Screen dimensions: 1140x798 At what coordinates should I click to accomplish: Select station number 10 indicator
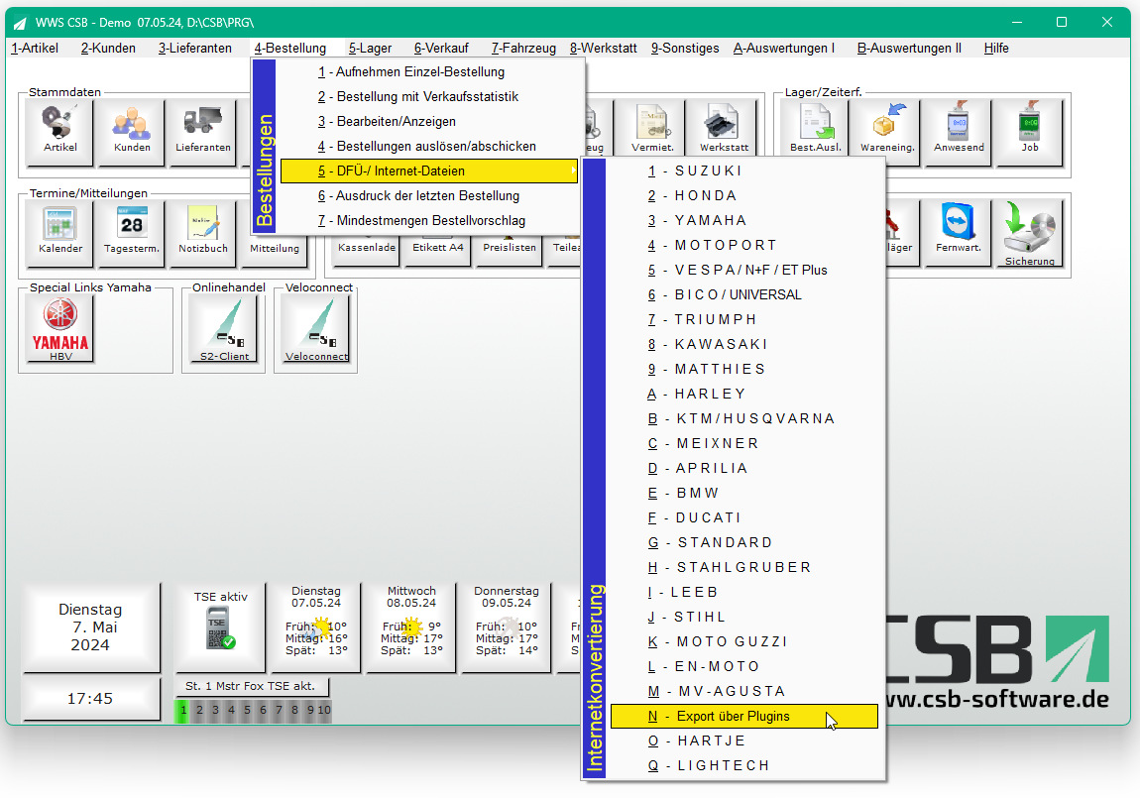coord(324,710)
